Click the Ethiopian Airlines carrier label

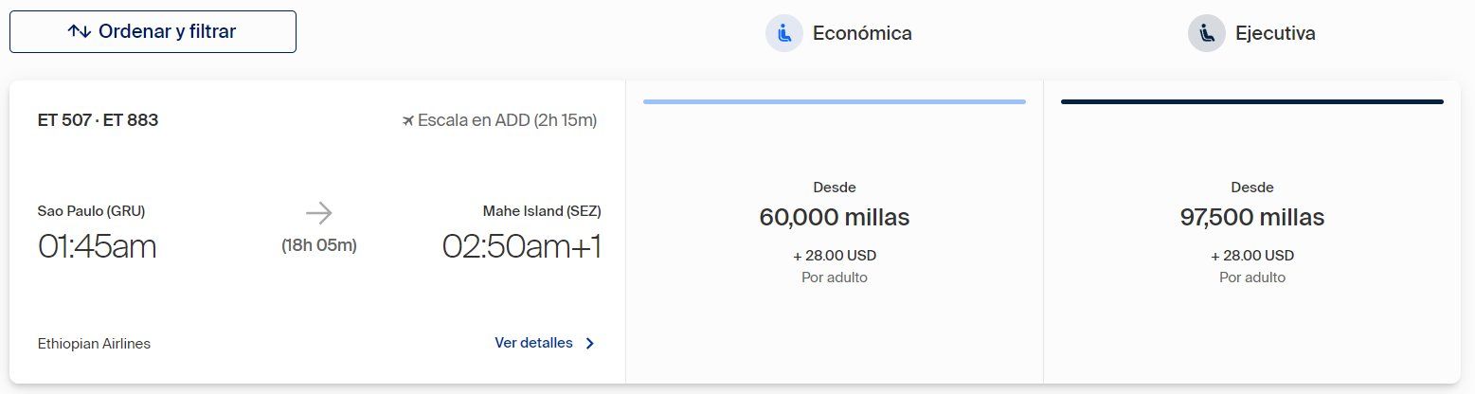(94, 344)
